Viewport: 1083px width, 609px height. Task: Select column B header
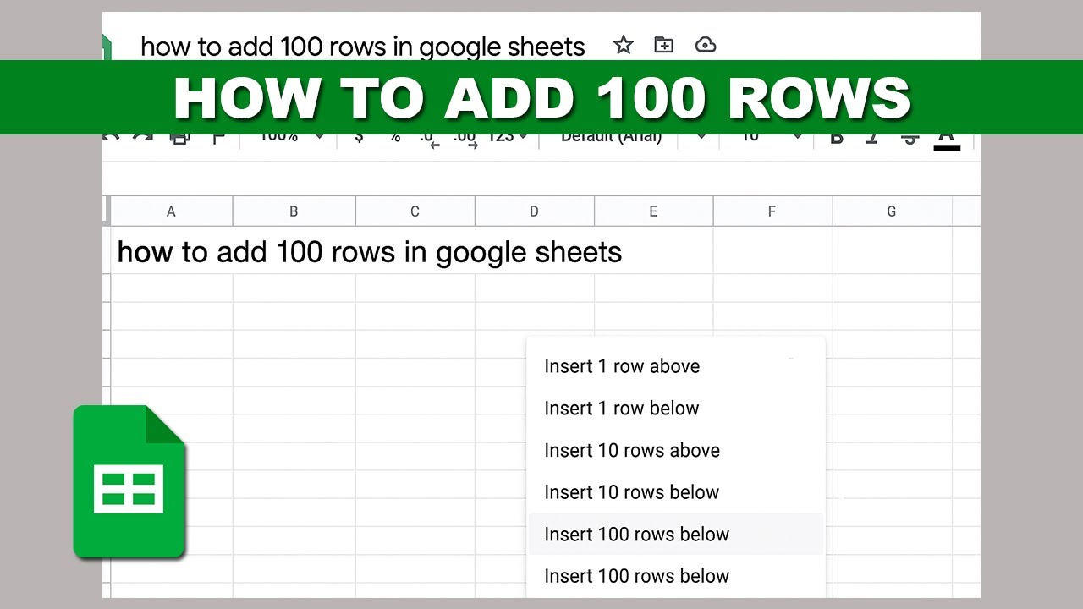(294, 211)
